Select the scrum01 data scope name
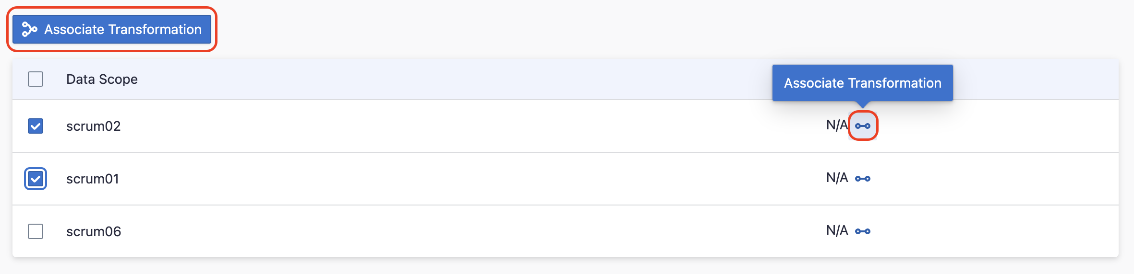 (x=93, y=179)
